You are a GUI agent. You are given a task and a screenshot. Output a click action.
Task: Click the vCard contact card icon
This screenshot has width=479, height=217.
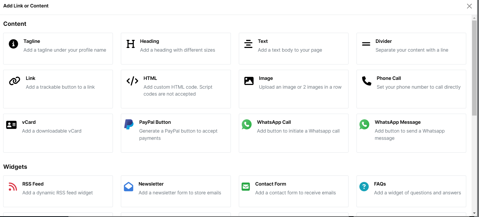[x=11, y=125]
